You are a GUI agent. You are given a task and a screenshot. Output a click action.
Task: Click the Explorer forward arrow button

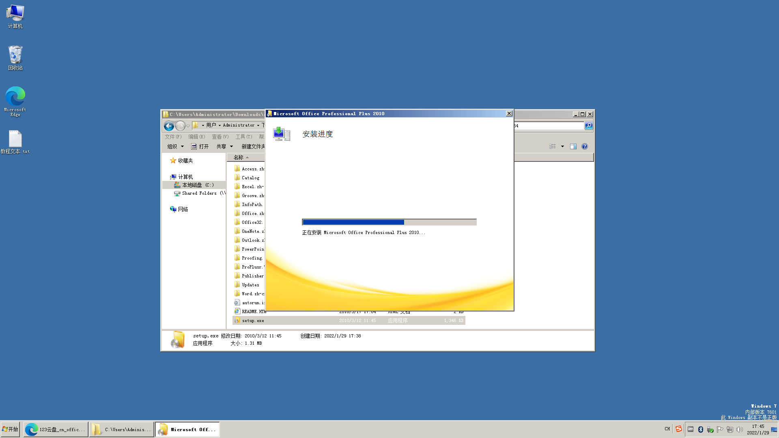coord(180,126)
